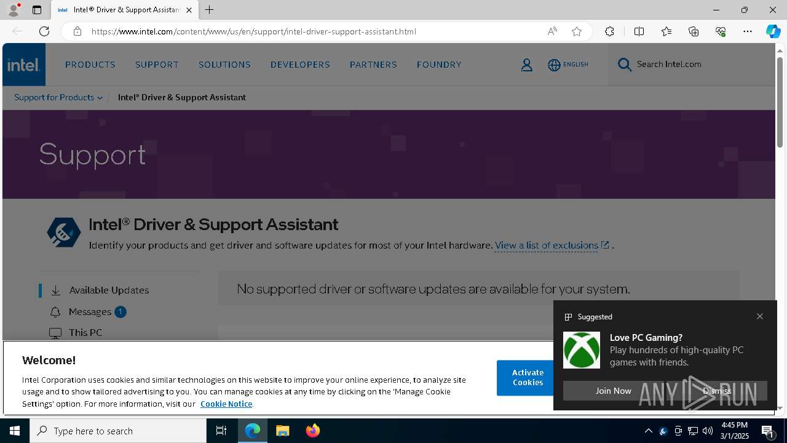Open the DEVELOPERS menu

[x=300, y=65]
